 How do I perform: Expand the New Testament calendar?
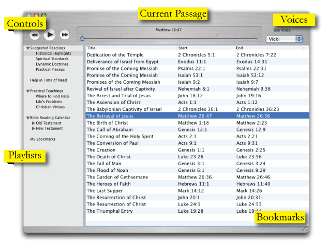(34, 129)
